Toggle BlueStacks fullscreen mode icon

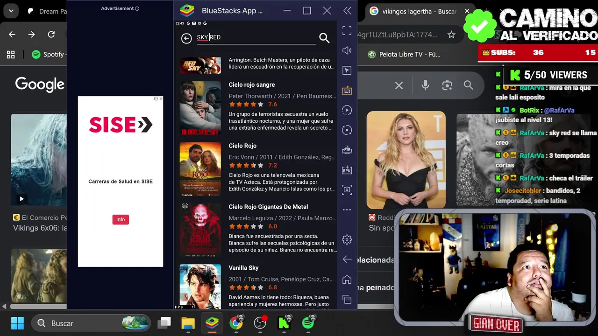click(x=347, y=30)
